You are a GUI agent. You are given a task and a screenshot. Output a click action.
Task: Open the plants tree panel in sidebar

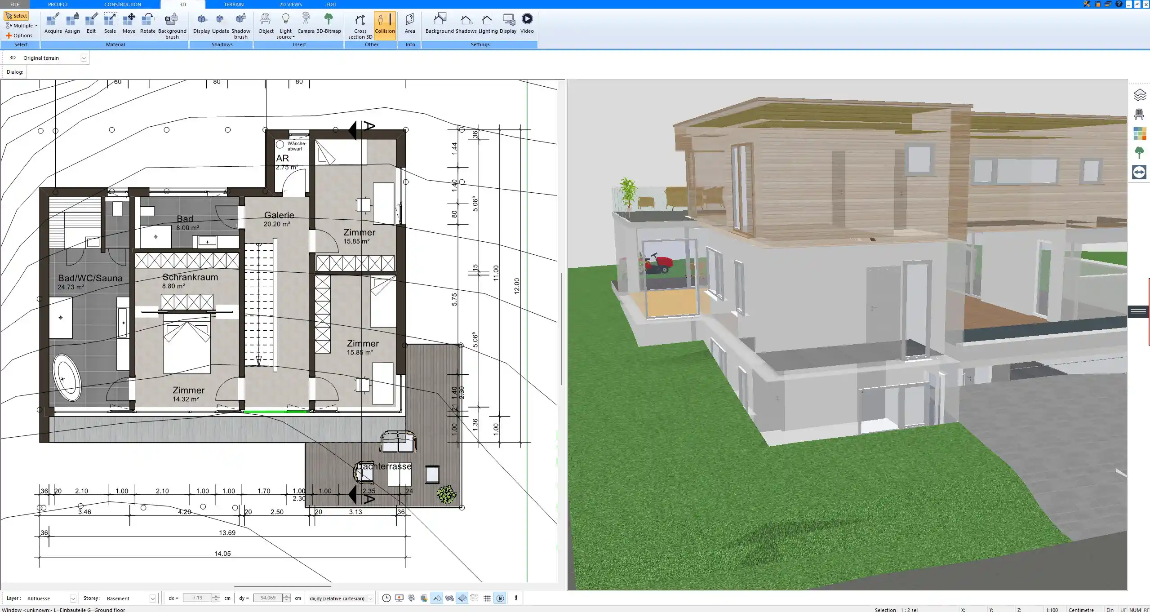point(1139,153)
